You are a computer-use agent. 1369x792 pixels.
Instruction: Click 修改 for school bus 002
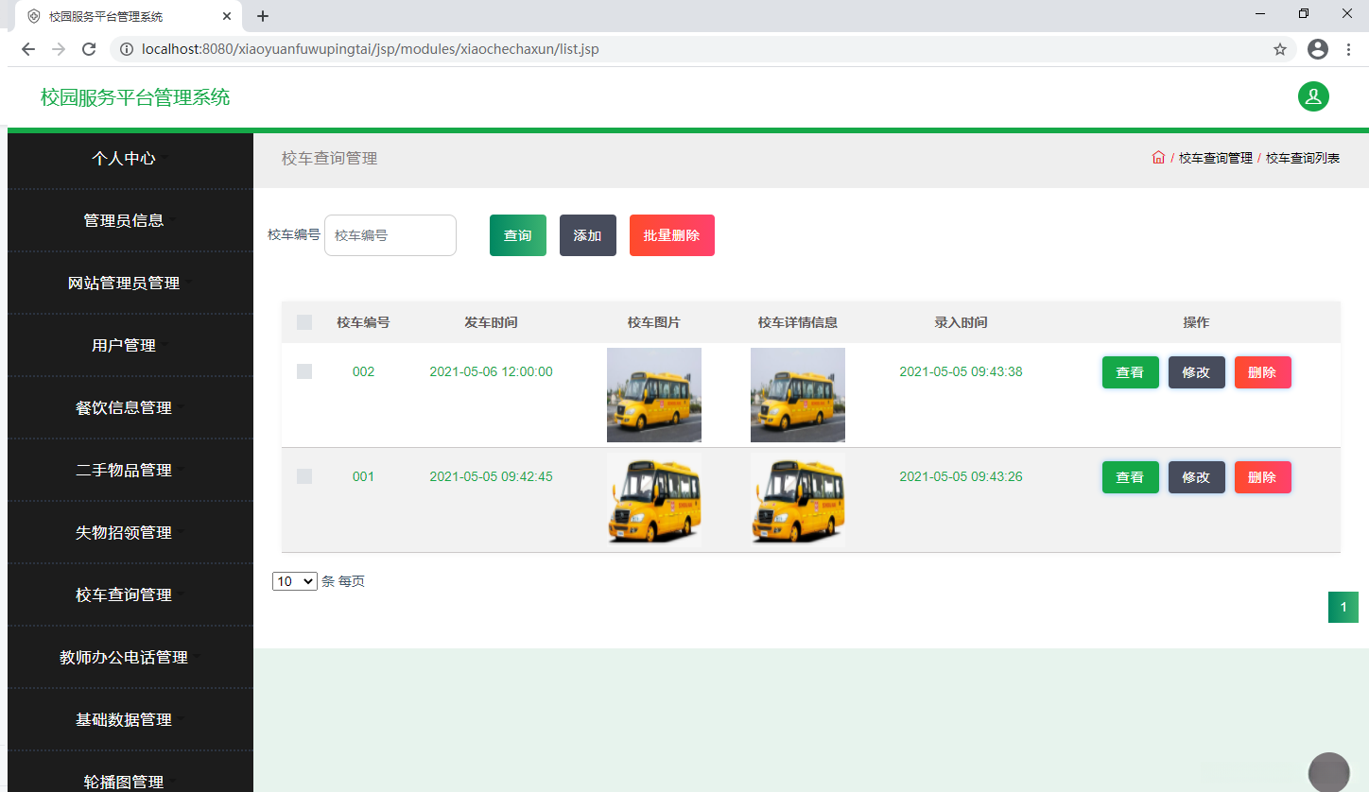(1197, 372)
